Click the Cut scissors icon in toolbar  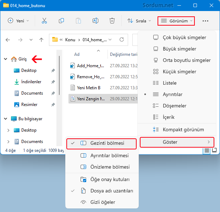point(44,21)
